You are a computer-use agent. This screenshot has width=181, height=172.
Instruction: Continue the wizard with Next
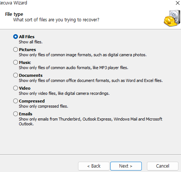126,166
